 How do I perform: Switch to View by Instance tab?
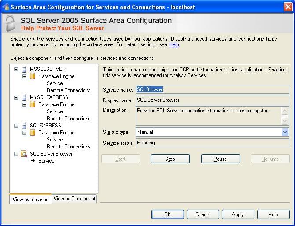tap(30, 199)
